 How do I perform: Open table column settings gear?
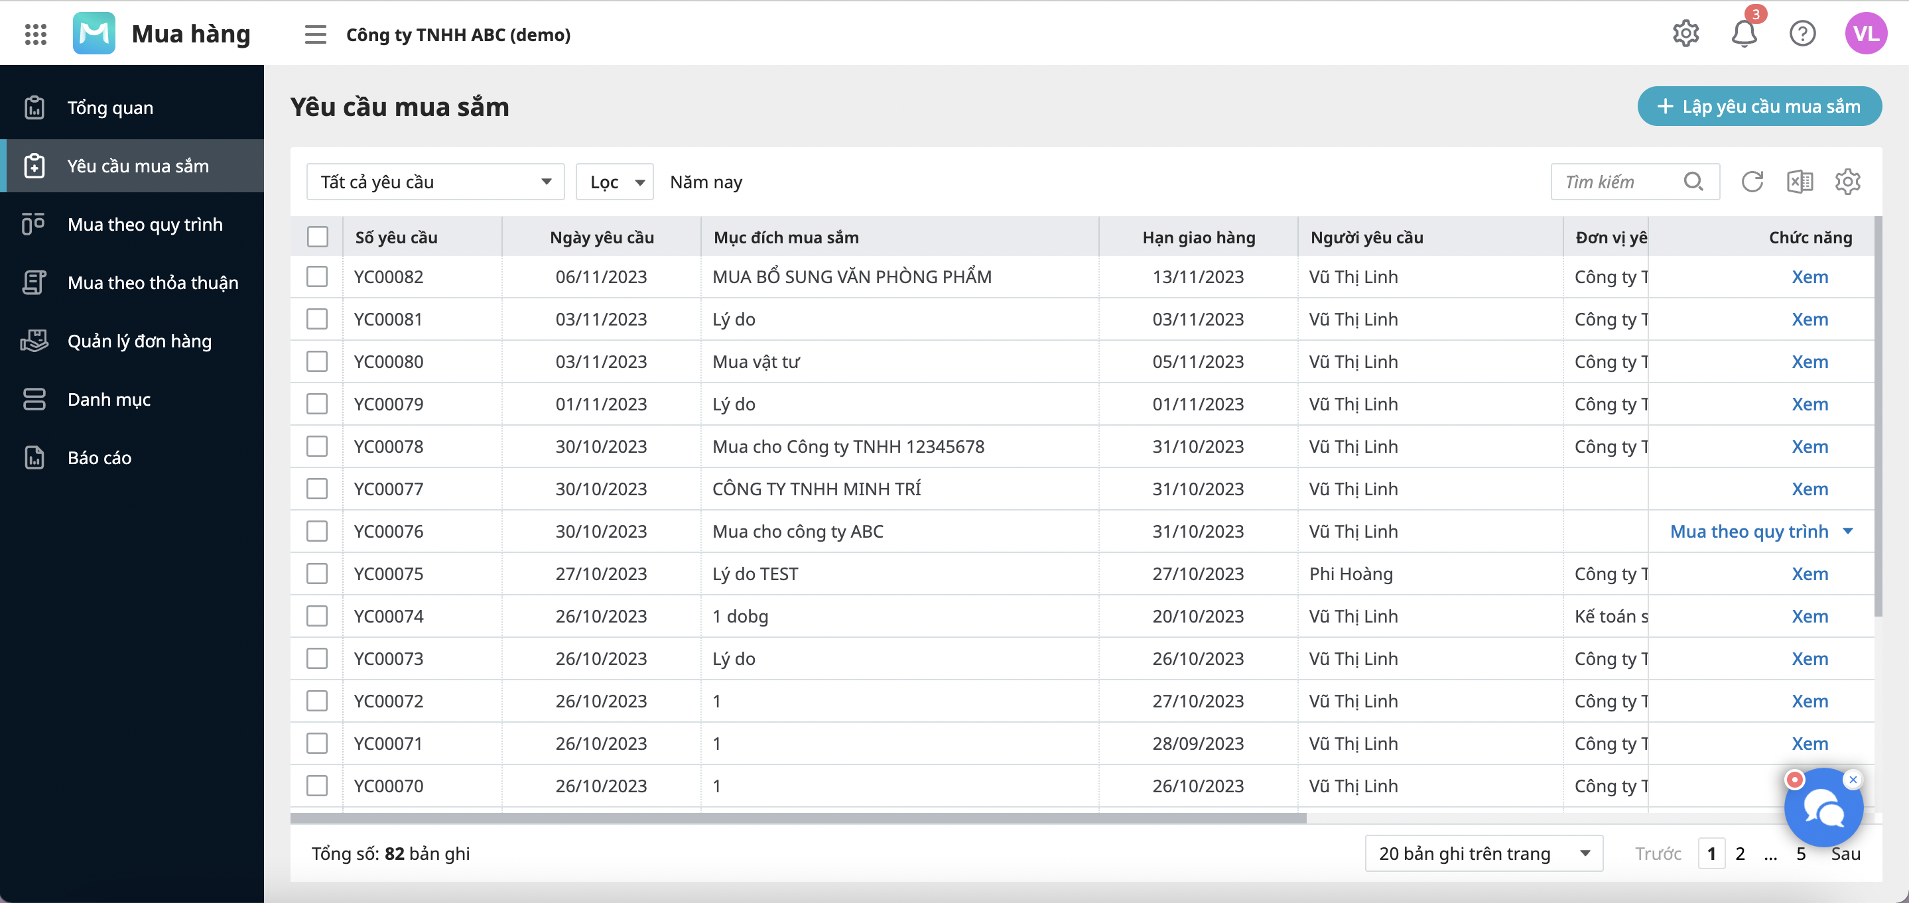(1847, 182)
